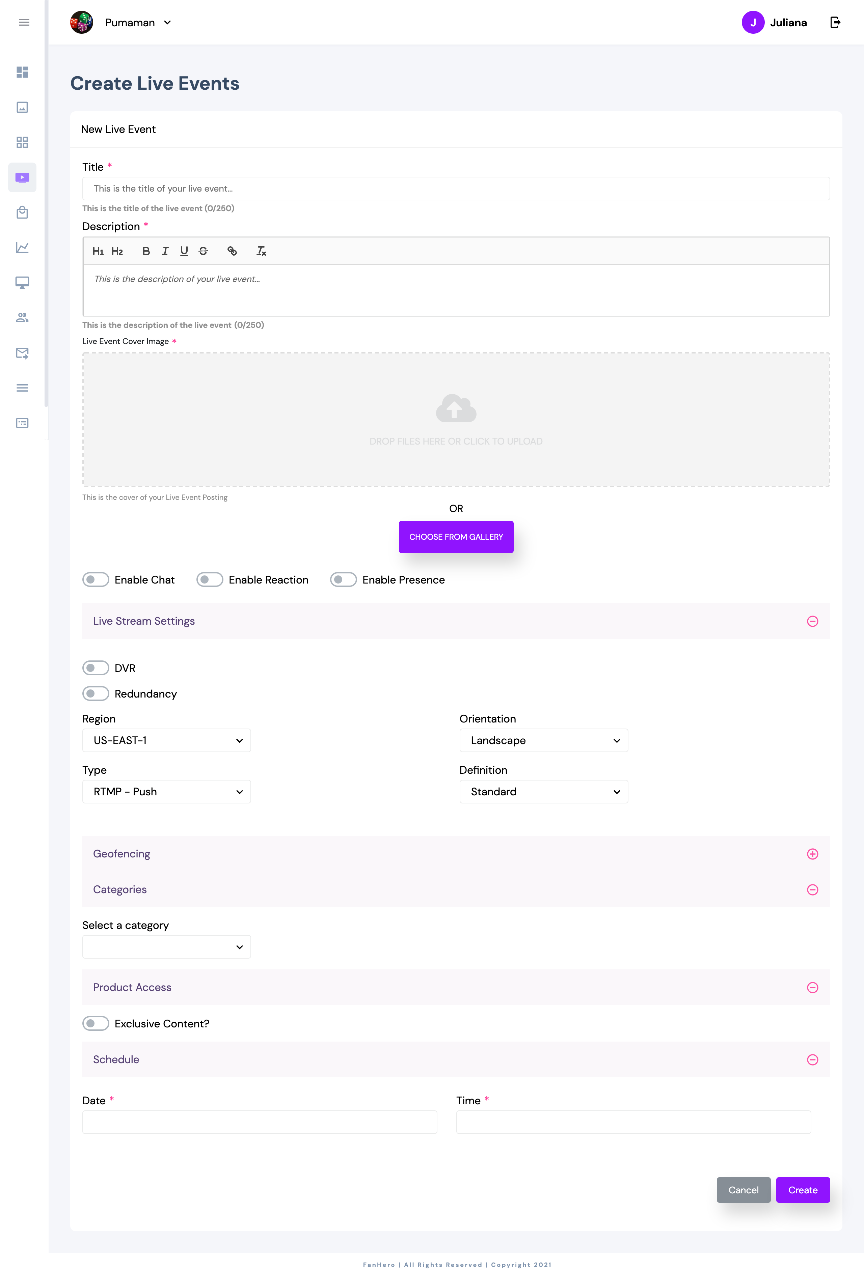864x1277 pixels.
Task: Toggle Exclusive Content switch
Action: [96, 1024]
